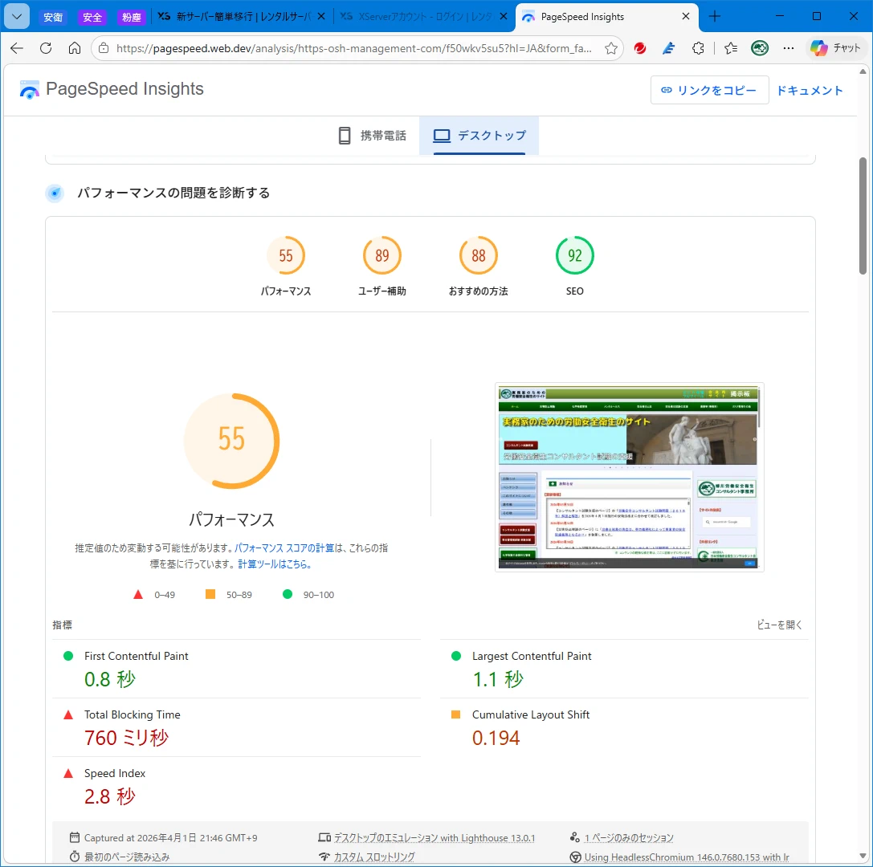Viewport: 873px width, 867px height.
Task: Bookmark this page with the star icon
Action: [x=611, y=48]
